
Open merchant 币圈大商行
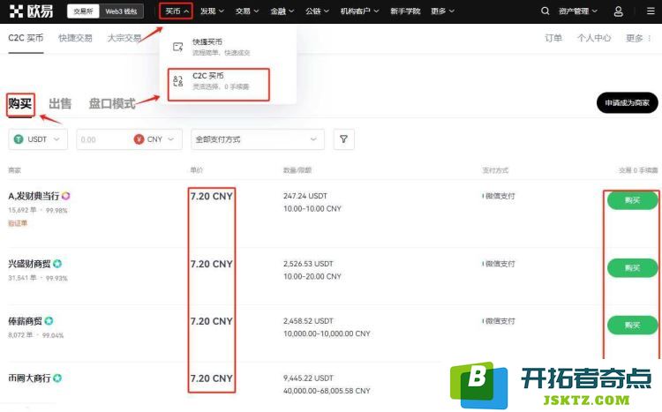tap(29, 378)
